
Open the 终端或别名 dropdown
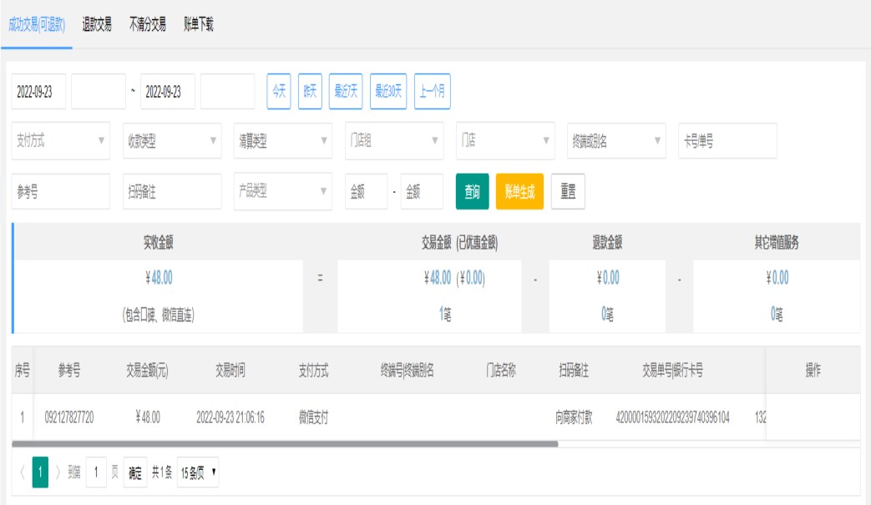615,141
